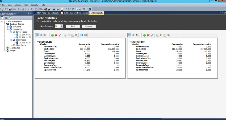Click Requests/sec counter in the 20.200.20.107 panel
The width and height of the screenshot is (226, 120).
[50, 65]
